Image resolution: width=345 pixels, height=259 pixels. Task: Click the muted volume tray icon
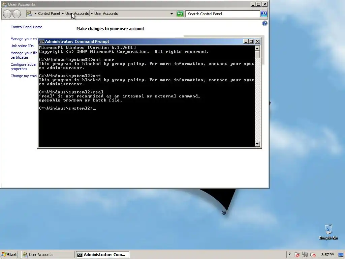click(313, 255)
